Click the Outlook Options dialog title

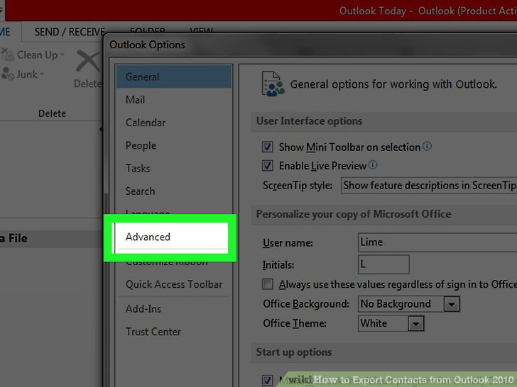[147, 45]
